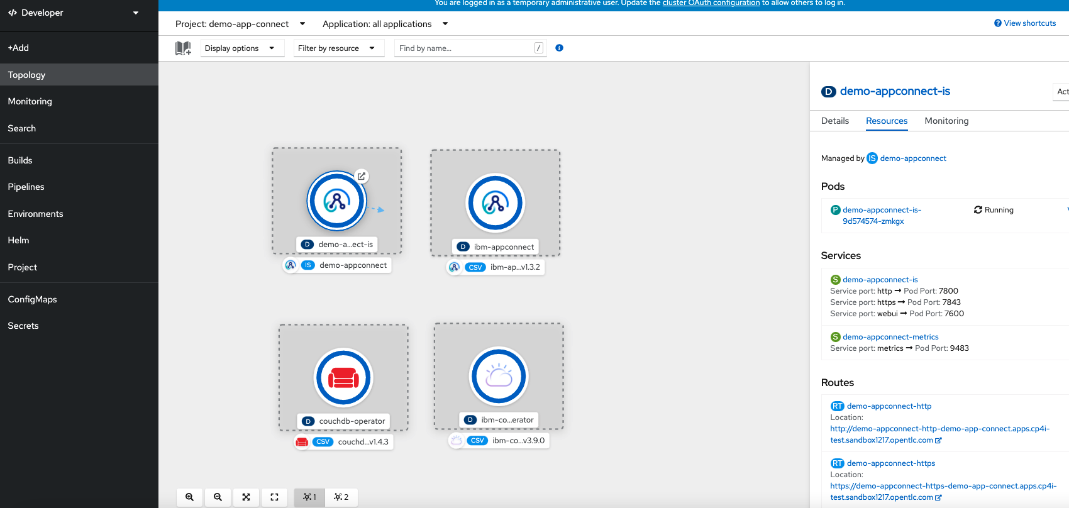Image resolution: width=1069 pixels, height=508 pixels.
Task: Switch to graph layout 2
Action: click(x=341, y=497)
